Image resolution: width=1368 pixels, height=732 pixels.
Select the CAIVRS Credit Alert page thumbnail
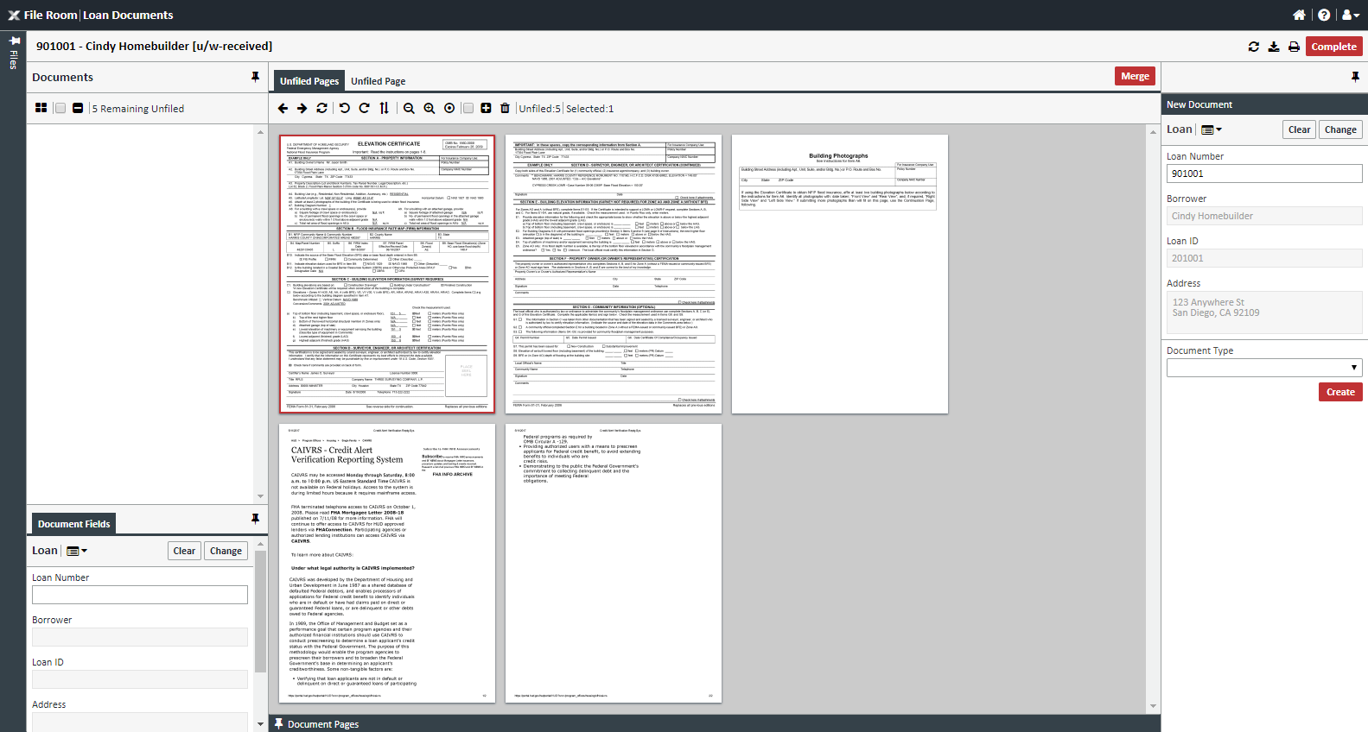coord(387,563)
